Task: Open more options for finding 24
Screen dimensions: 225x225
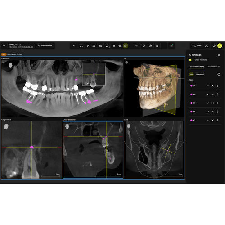Action: (217, 86)
